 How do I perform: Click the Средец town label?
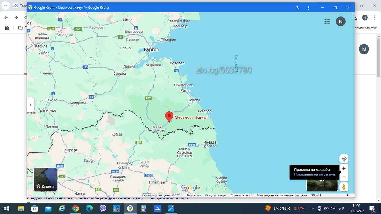pos(120,73)
